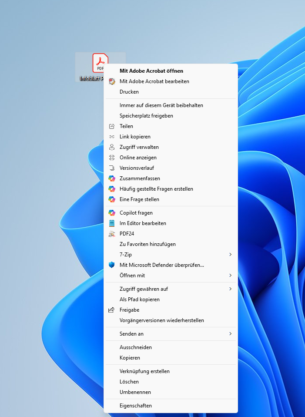Expand the Senden an submenu arrow
This screenshot has width=305, height=417.
click(230, 333)
